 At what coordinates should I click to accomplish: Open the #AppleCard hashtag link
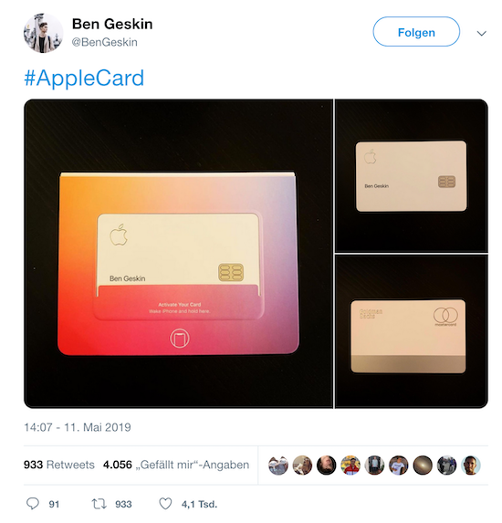84,78
